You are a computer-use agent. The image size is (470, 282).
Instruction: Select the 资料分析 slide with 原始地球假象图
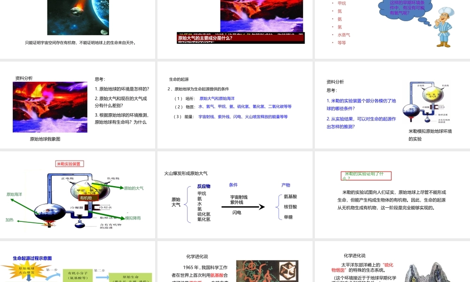pyautogui.click(x=78, y=105)
